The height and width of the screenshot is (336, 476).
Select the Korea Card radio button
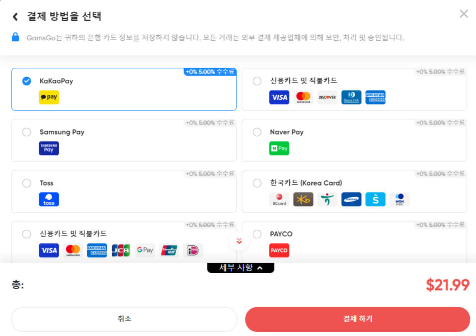click(x=257, y=183)
